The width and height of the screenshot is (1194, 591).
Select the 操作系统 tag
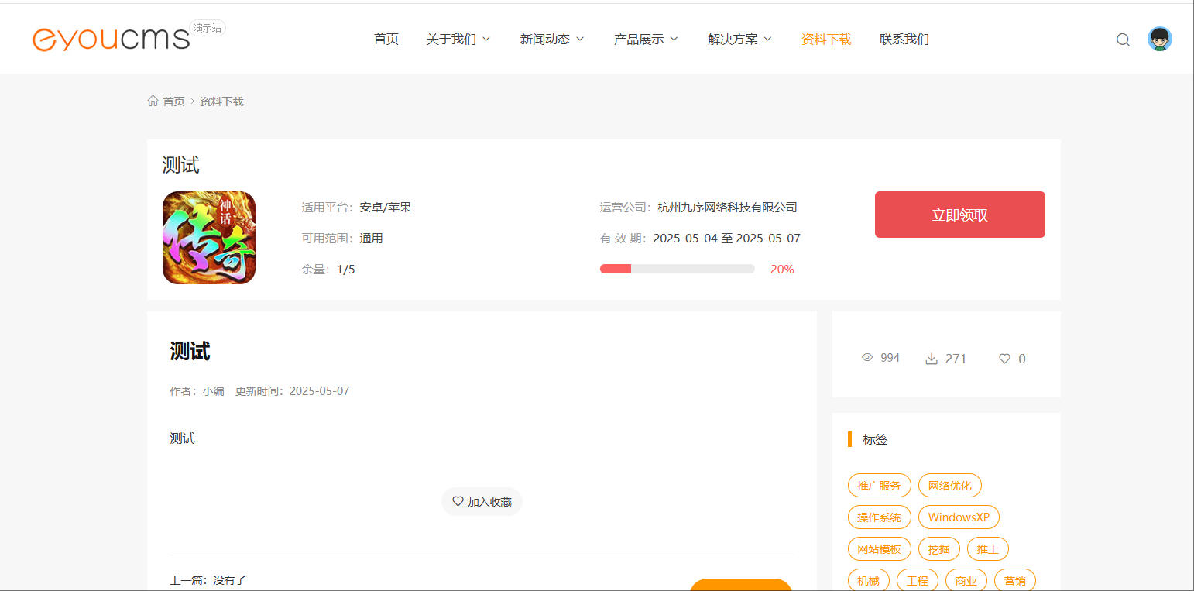(879, 517)
